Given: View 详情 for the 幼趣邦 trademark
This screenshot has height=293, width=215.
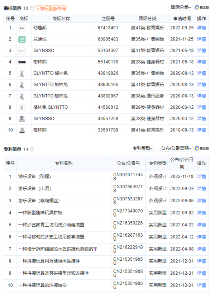Looking at the screenshot, I should tap(201, 28).
